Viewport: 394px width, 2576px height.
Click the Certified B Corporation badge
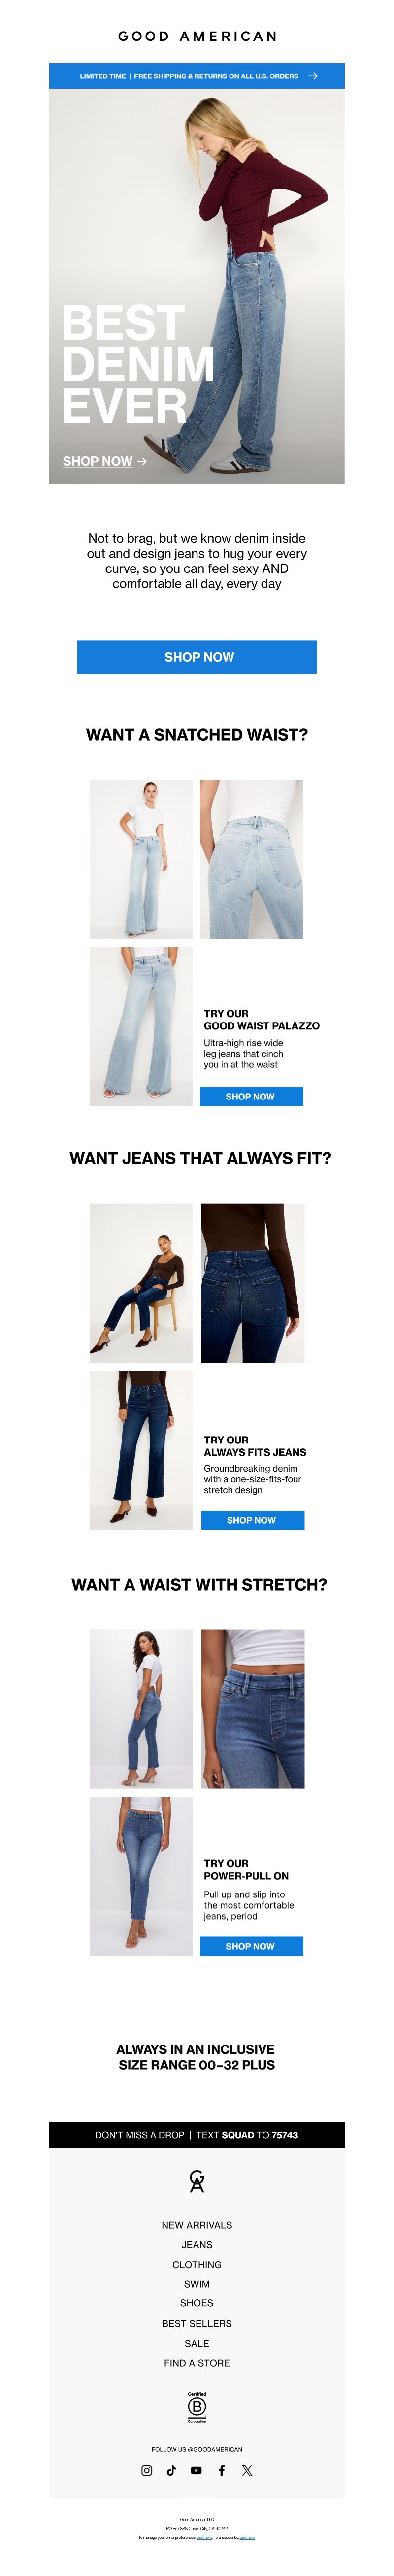coord(197,2407)
